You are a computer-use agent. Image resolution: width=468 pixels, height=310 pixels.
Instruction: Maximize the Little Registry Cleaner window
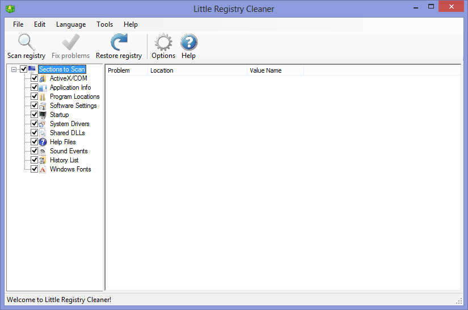pyautogui.click(x=431, y=7)
